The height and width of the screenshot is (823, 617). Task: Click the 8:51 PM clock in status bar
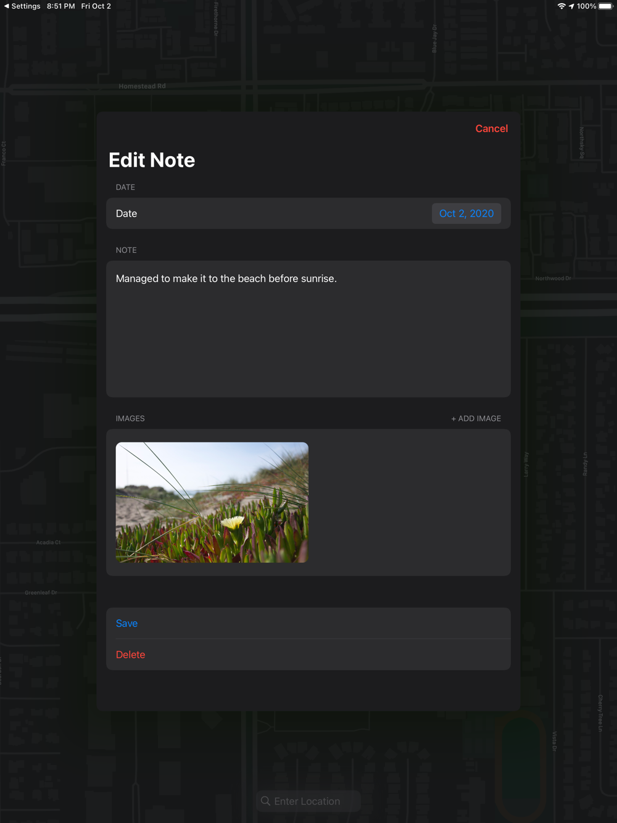point(61,6)
